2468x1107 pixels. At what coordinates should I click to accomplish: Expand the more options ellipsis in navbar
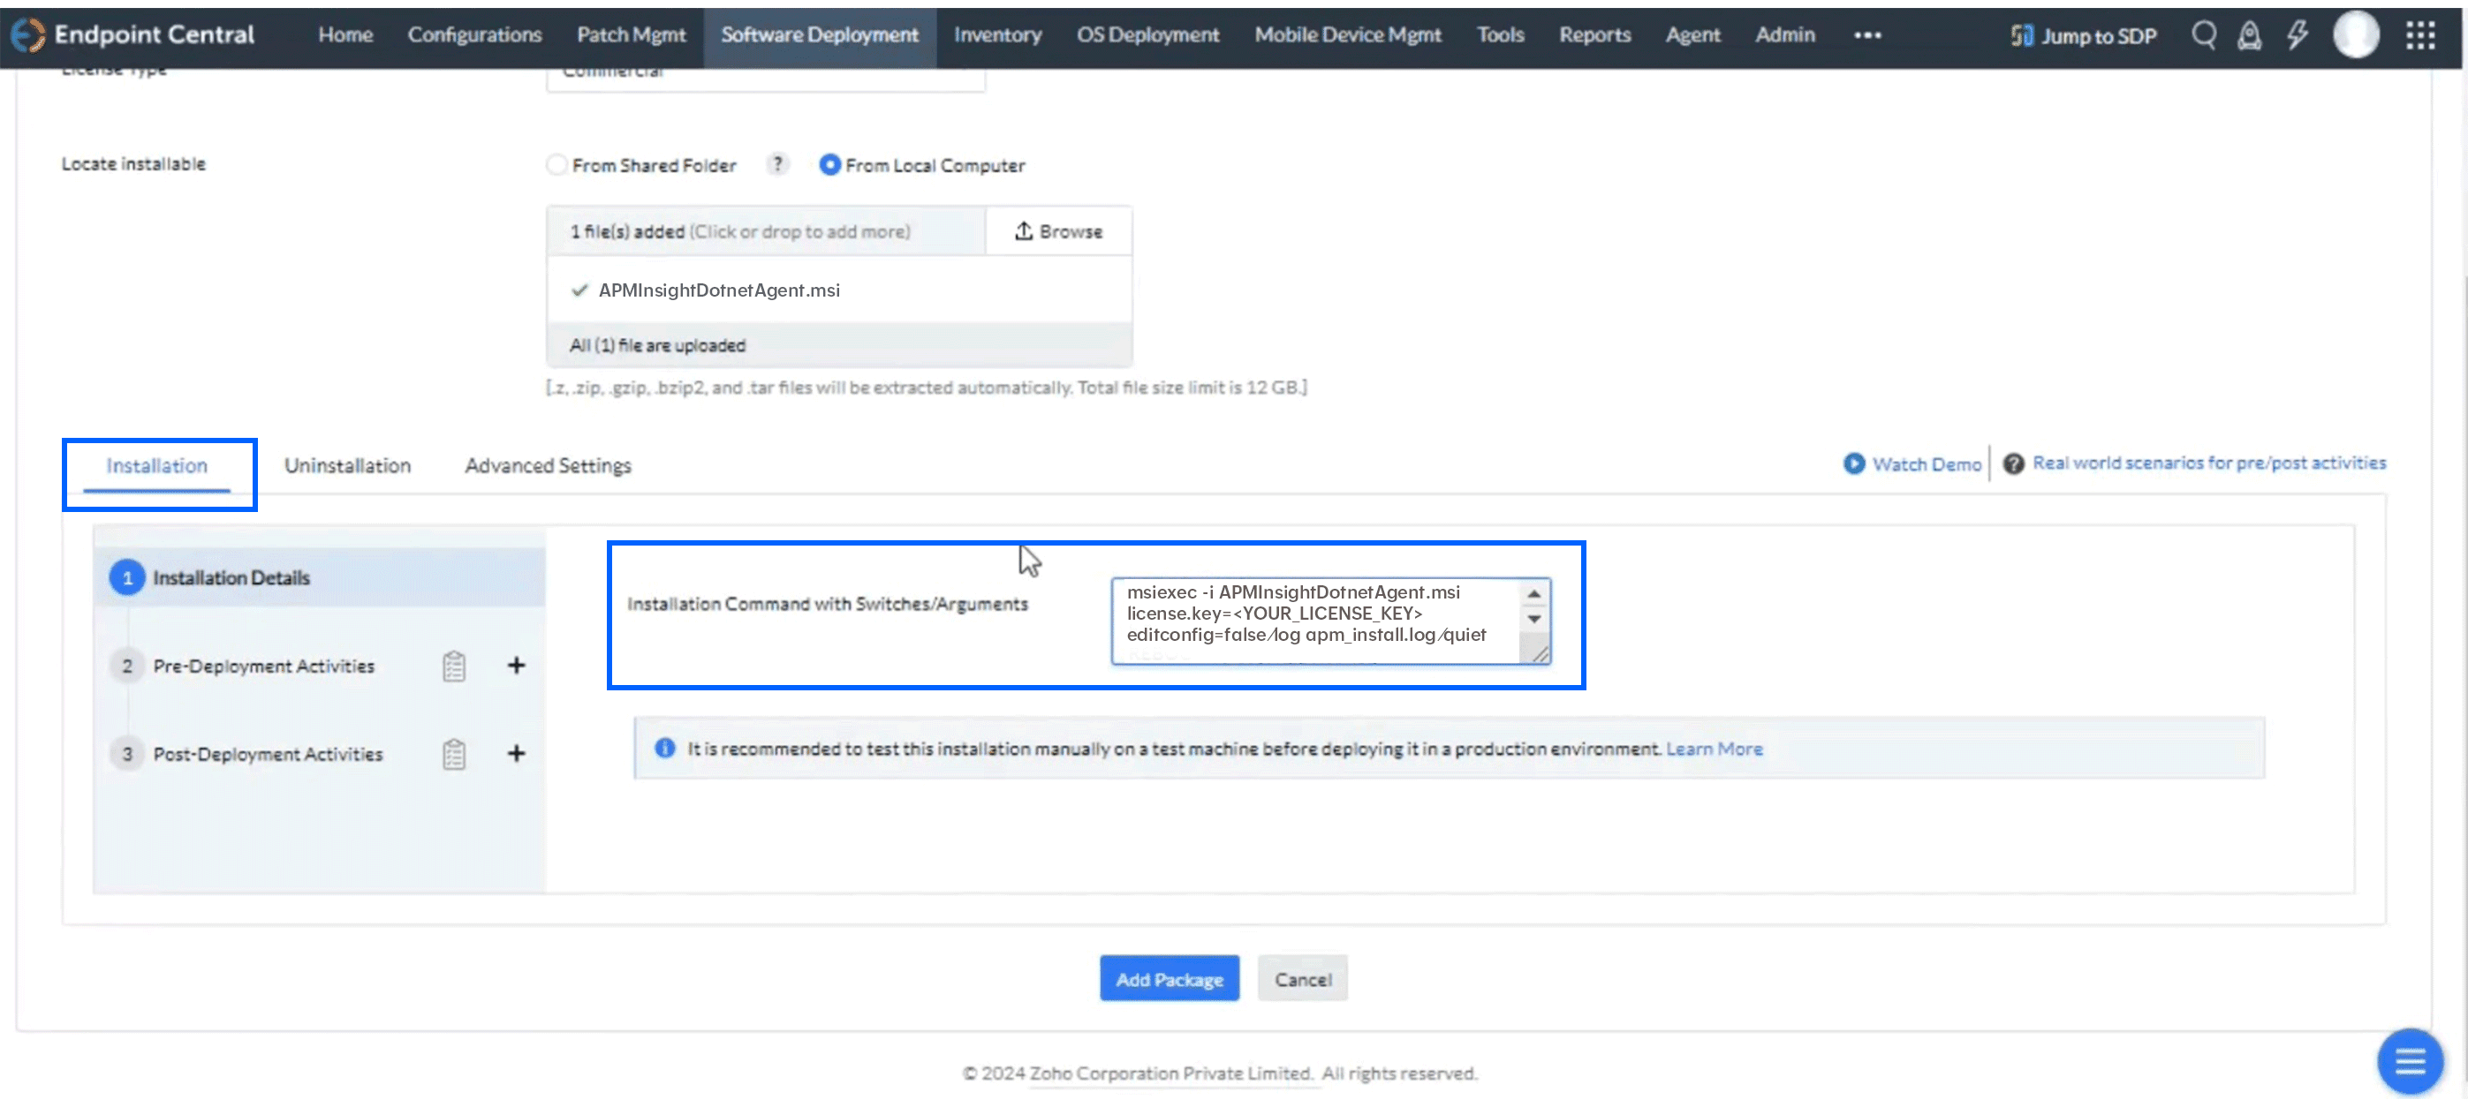(1867, 35)
